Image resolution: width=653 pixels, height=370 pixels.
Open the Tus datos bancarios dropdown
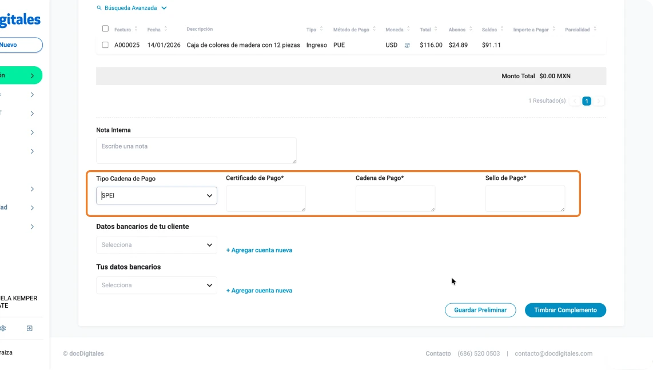tap(156, 285)
